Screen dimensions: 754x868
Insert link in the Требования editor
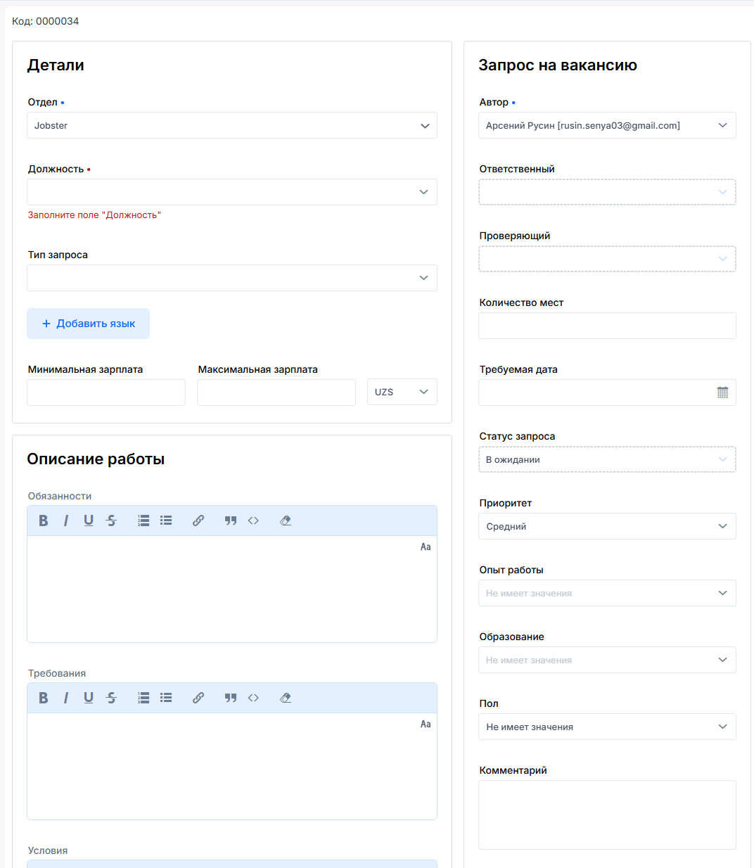(198, 697)
